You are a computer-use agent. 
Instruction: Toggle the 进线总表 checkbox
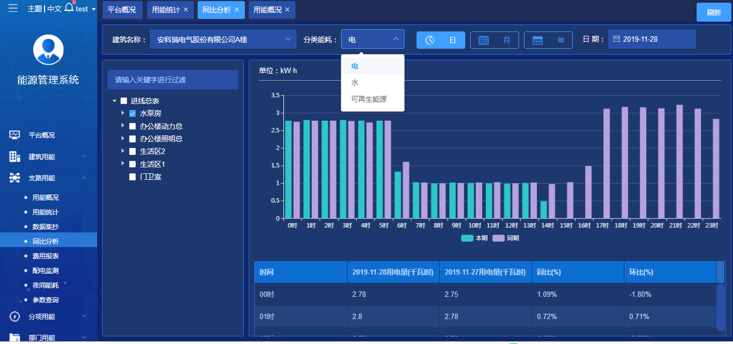pyautogui.click(x=123, y=101)
